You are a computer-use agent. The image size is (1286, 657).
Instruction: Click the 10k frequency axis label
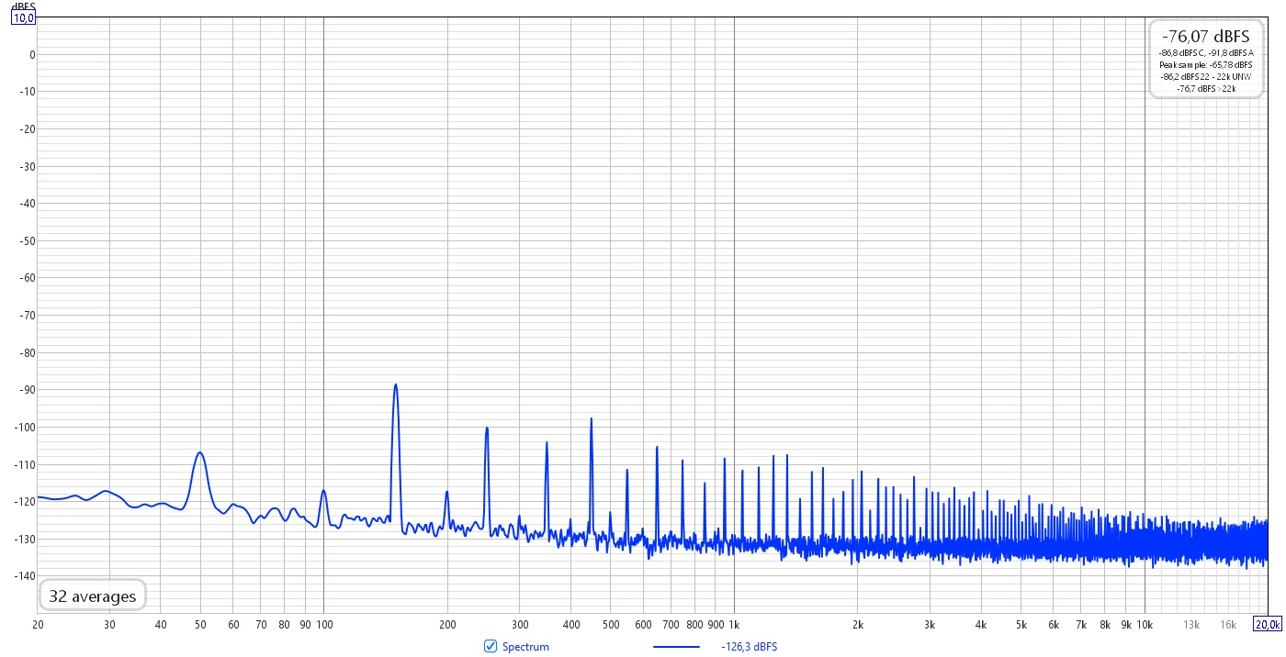click(x=1145, y=625)
